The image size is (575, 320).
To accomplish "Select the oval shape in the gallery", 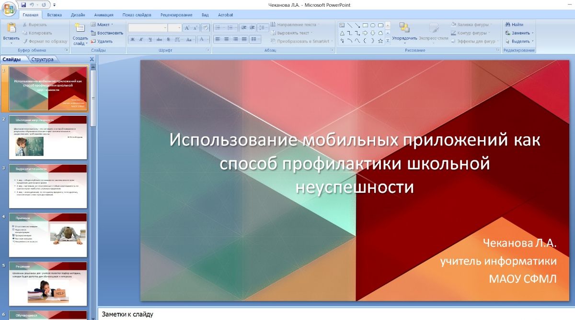I will click(373, 25).
